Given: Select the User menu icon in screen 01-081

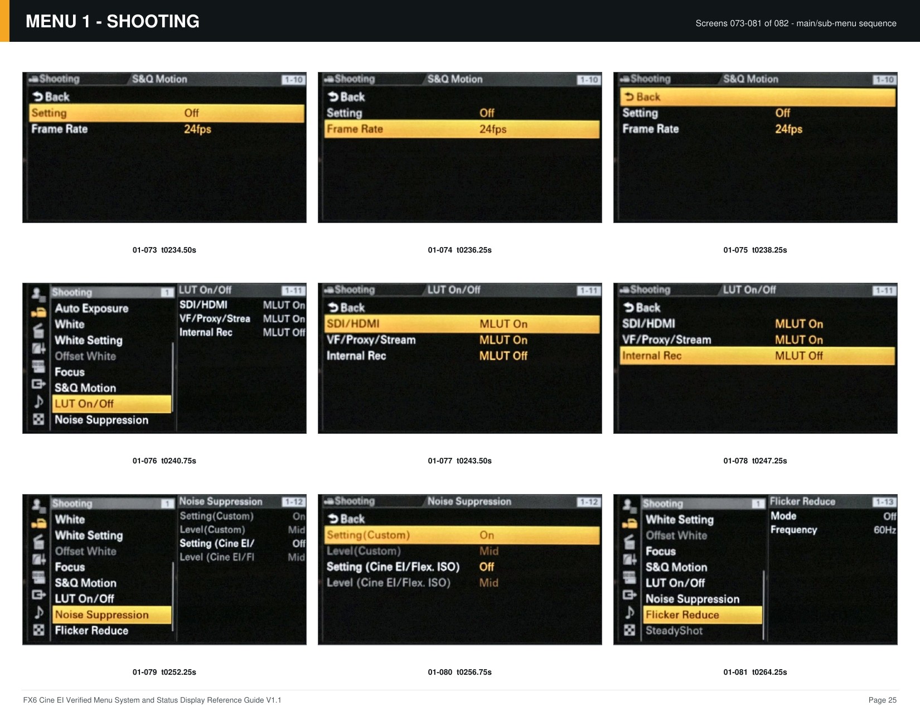Looking at the screenshot, I should [x=629, y=505].
